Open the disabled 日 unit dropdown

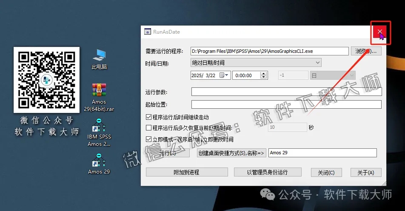(333, 75)
